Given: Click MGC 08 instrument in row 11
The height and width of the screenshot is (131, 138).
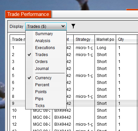Looking at the screenshot, I should 41,117.
